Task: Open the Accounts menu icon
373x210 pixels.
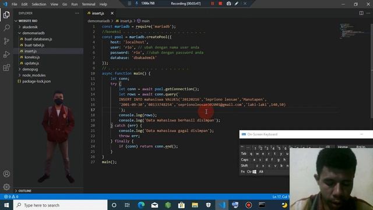Action: click(6, 174)
